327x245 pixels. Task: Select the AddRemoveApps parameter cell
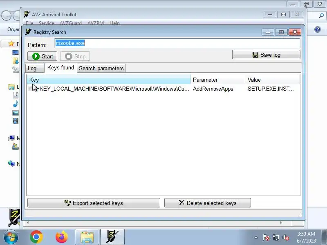(x=213, y=89)
